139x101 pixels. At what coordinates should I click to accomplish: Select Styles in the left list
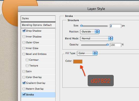[38, 18]
